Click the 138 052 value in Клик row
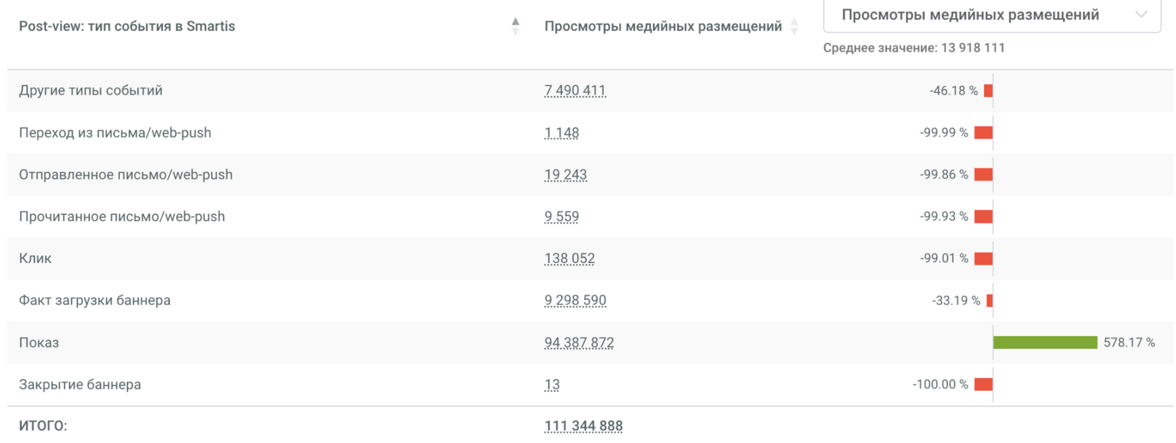The height and width of the screenshot is (443, 1176). click(569, 259)
